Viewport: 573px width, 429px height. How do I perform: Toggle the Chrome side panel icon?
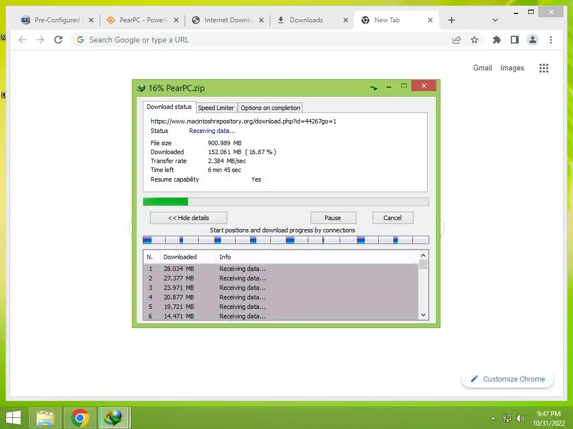(515, 40)
